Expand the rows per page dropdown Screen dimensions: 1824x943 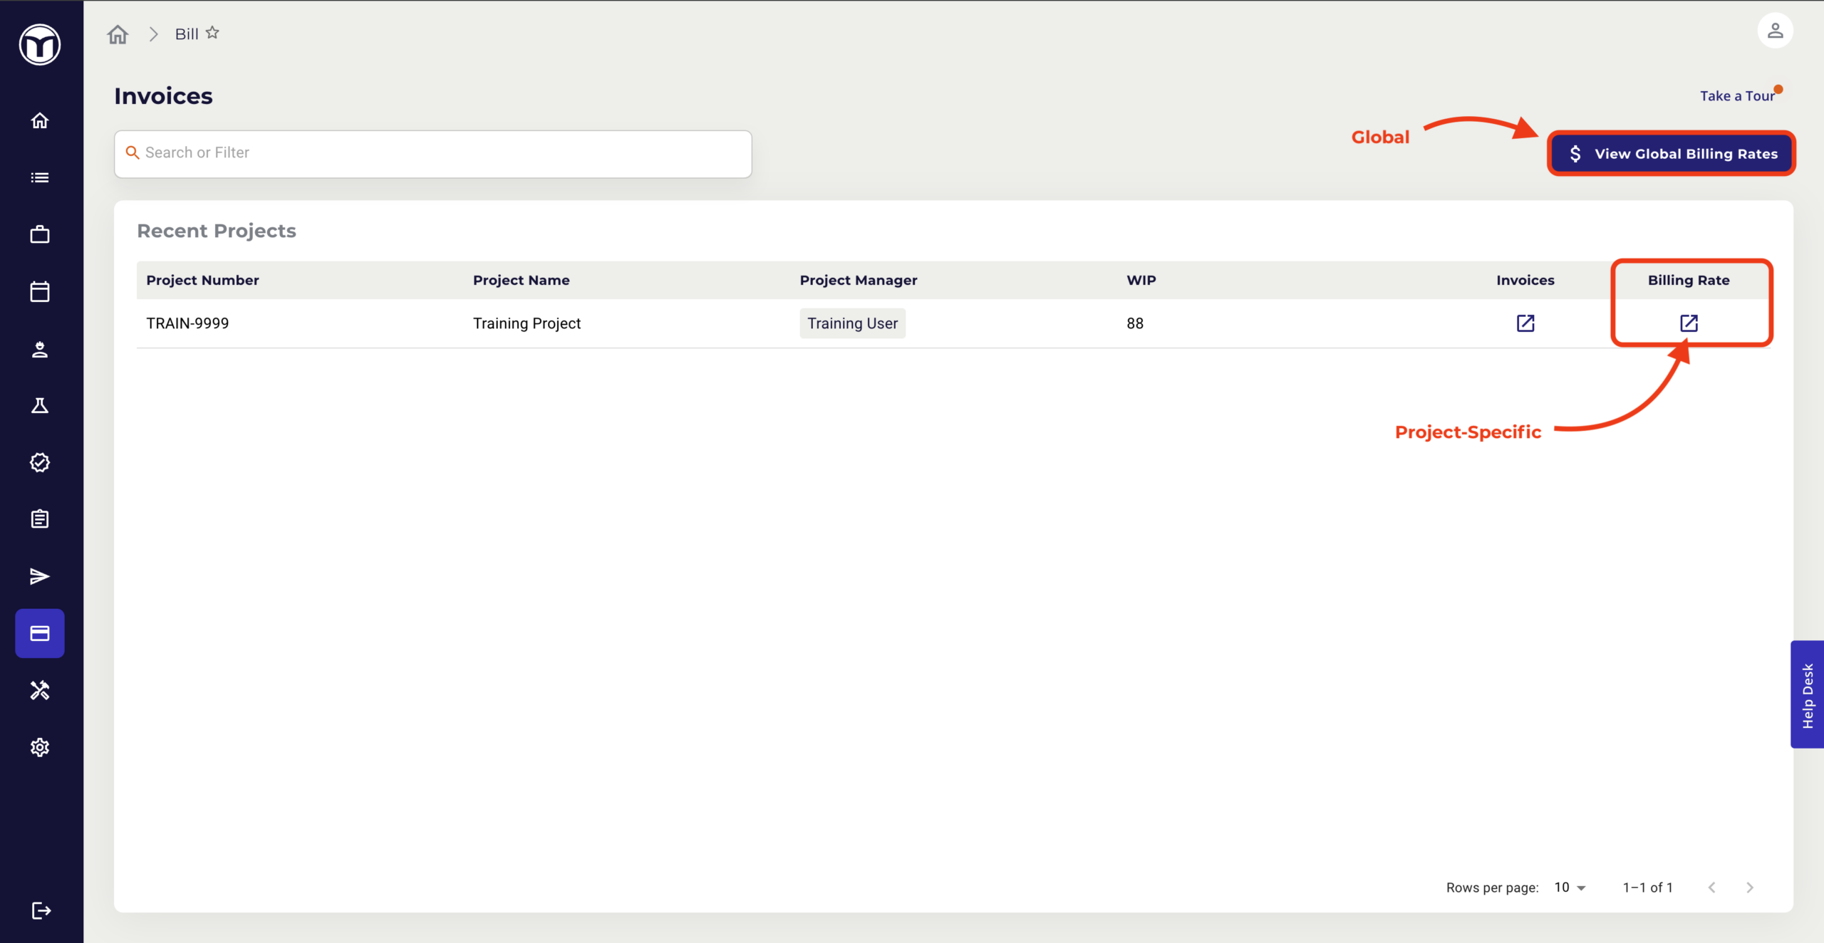coord(1570,887)
